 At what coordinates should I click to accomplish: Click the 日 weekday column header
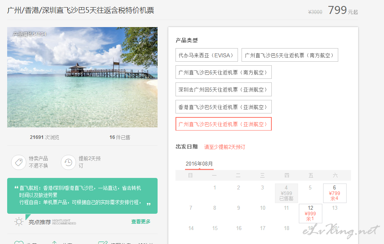point(190,176)
